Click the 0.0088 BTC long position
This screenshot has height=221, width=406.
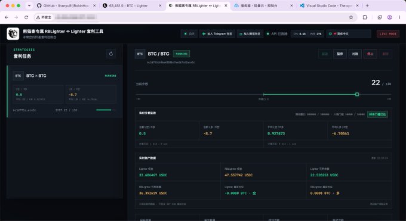point(325,193)
